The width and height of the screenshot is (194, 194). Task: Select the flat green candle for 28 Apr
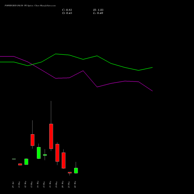coord(14,159)
